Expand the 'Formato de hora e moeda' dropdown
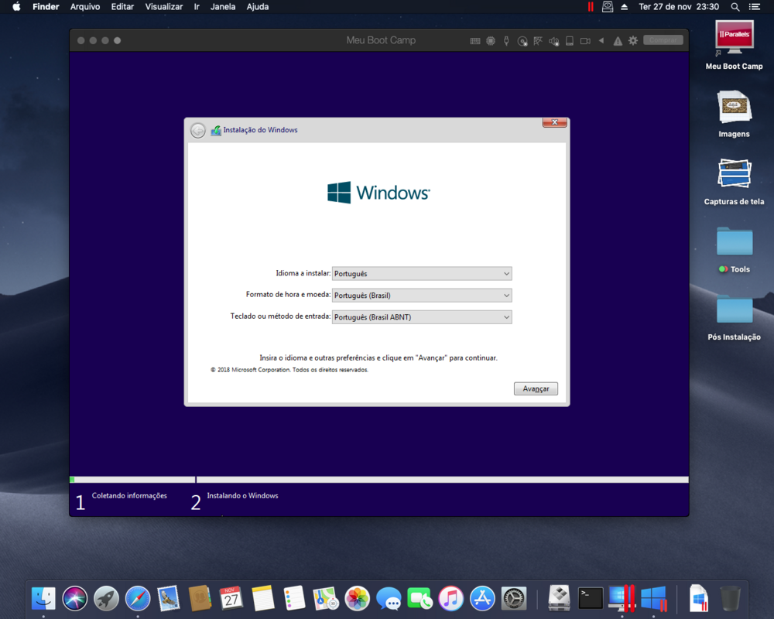The height and width of the screenshot is (619, 774). (x=422, y=296)
